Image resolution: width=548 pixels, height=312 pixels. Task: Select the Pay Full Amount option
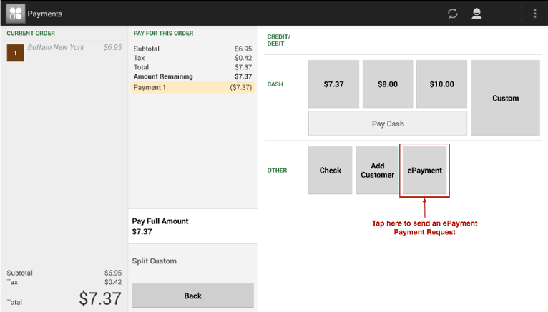coord(192,226)
